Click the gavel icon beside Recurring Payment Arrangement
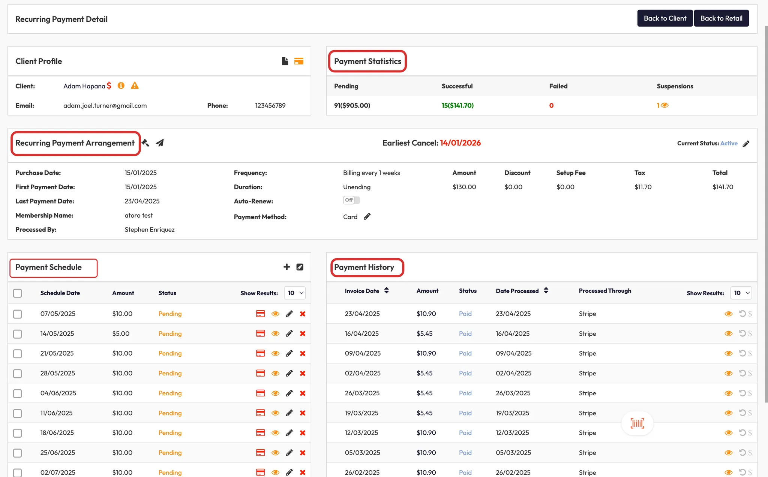 (x=145, y=143)
